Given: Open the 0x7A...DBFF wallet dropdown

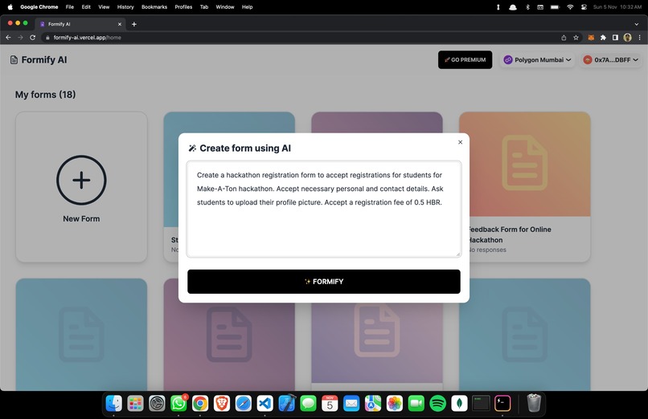Looking at the screenshot, I should [x=610, y=59].
